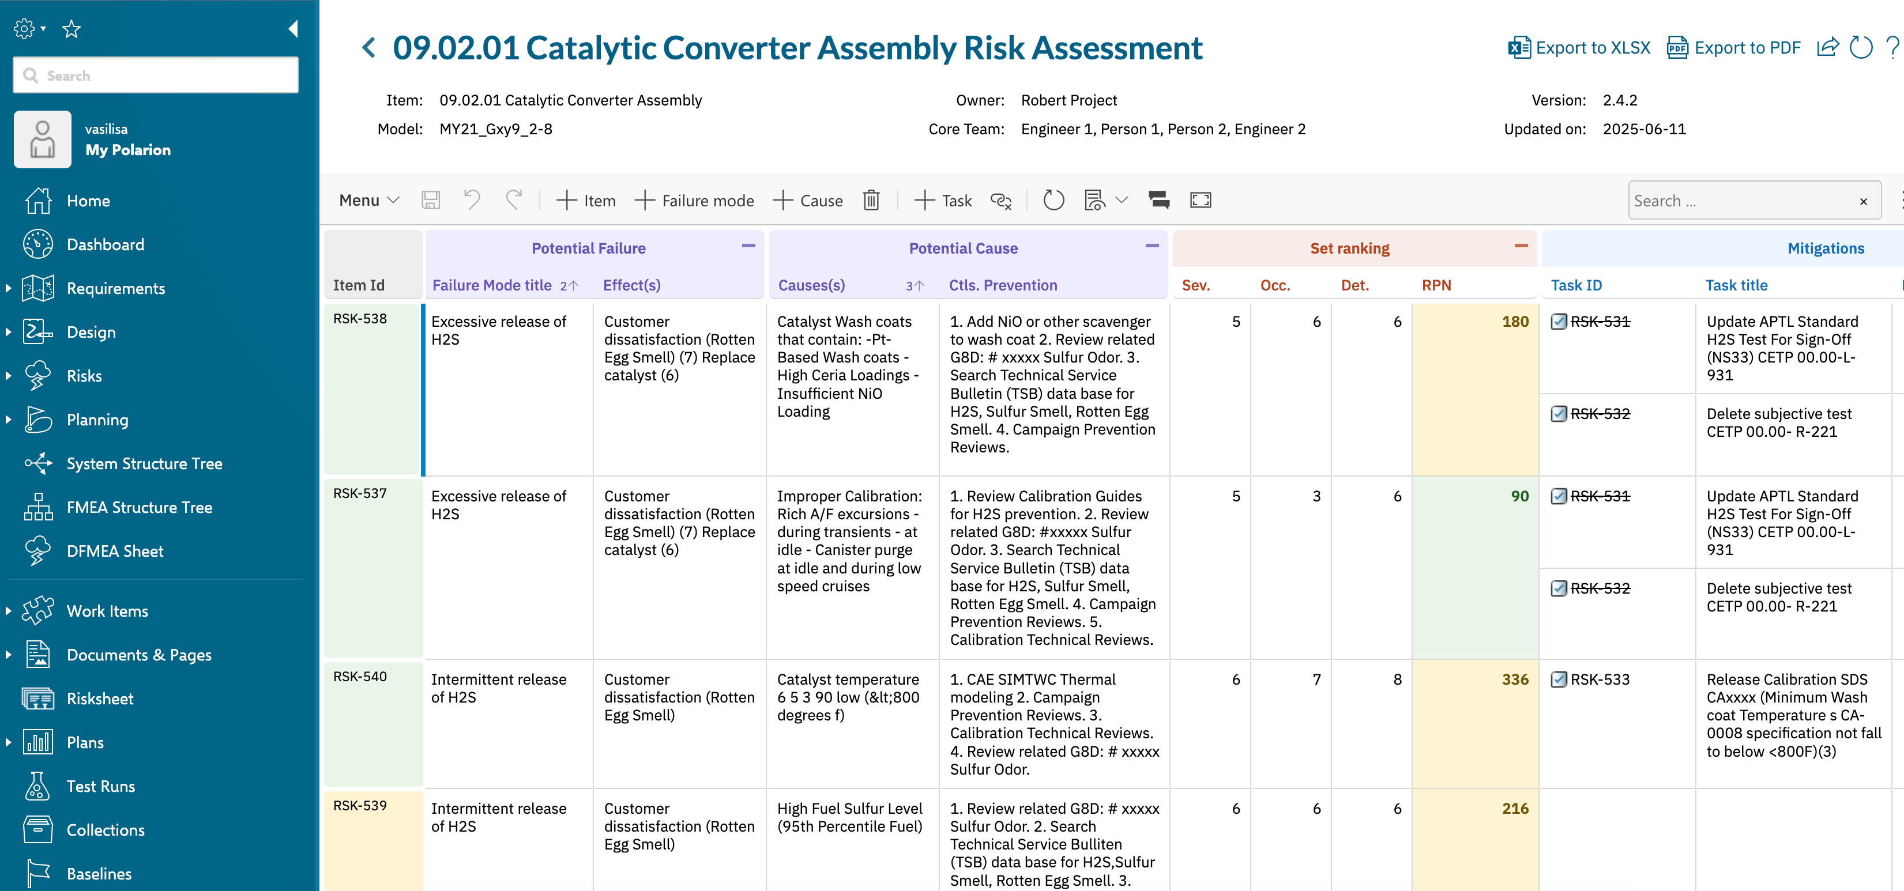The image size is (1904, 891).
Task: Open the Menu dropdown
Action: pos(369,200)
